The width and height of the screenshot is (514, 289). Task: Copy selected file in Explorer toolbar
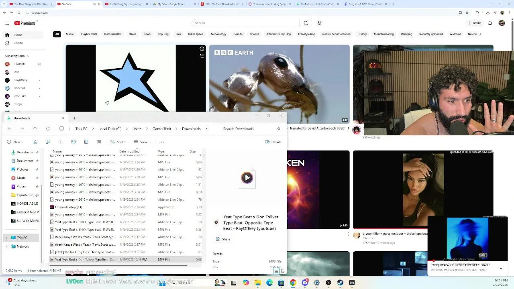(47, 142)
